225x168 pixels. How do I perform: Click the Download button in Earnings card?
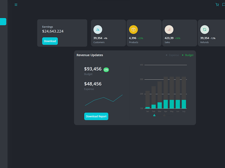[x=50, y=41]
